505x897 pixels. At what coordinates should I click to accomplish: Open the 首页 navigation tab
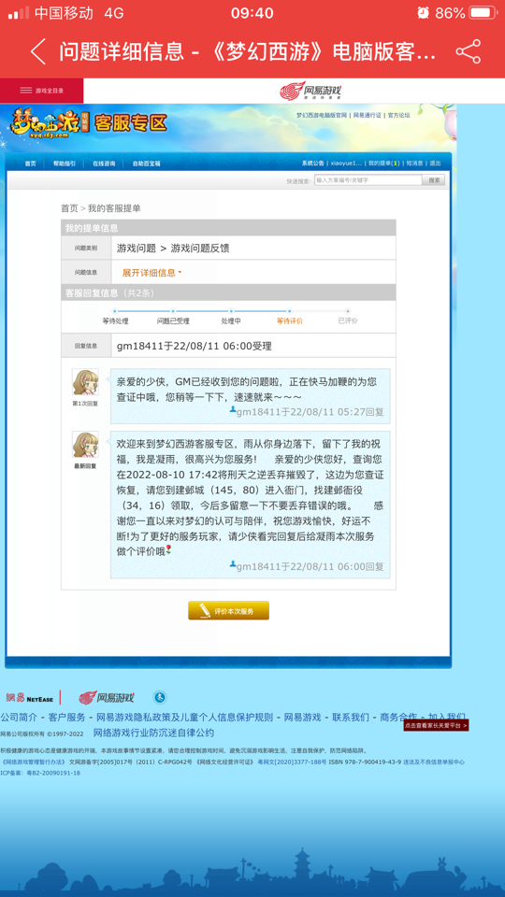point(30,164)
